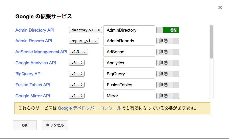Open the directory_v1 version dropdown
229x139 pixels.
coord(85,30)
